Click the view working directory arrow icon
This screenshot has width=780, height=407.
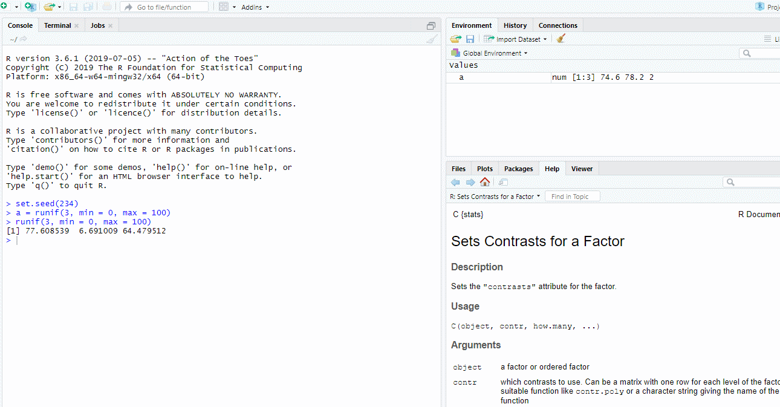23,39
